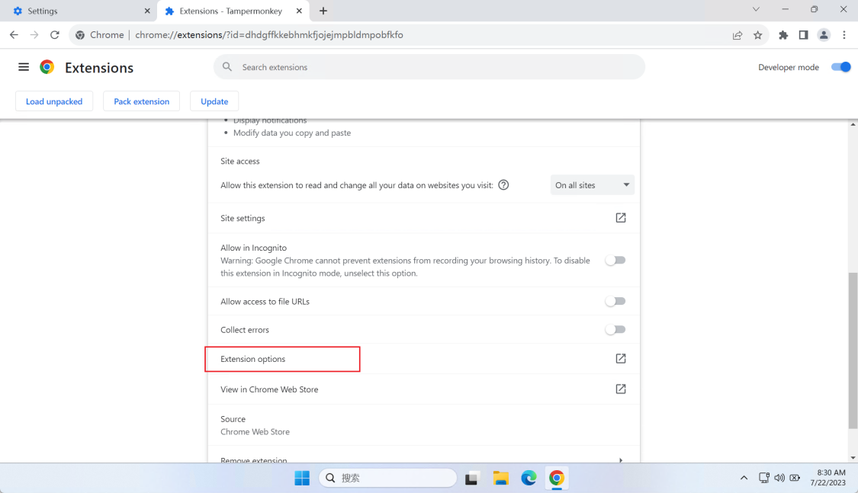Click the search magnifier icon in extensions search
This screenshot has height=493, width=858.
pyautogui.click(x=227, y=67)
